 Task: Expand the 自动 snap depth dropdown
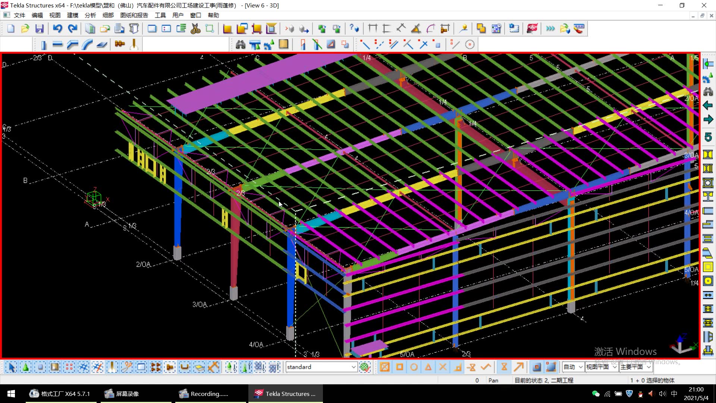(x=580, y=367)
